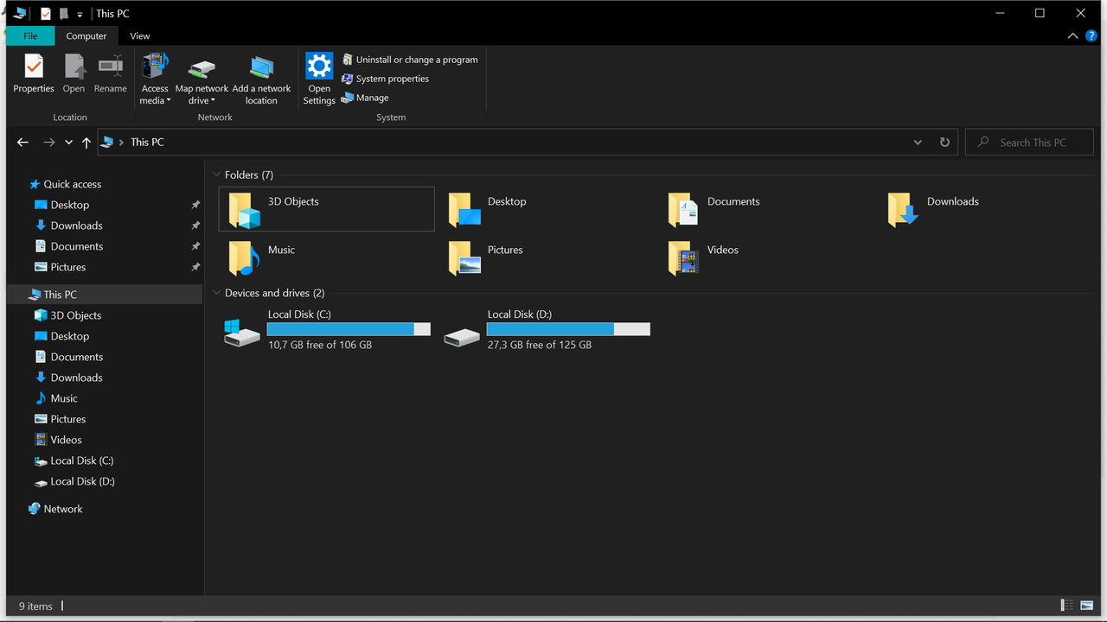Click the pin beside Quick access Documents
Viewport: 1107px width, 622px height.
[x=195, y=246]
